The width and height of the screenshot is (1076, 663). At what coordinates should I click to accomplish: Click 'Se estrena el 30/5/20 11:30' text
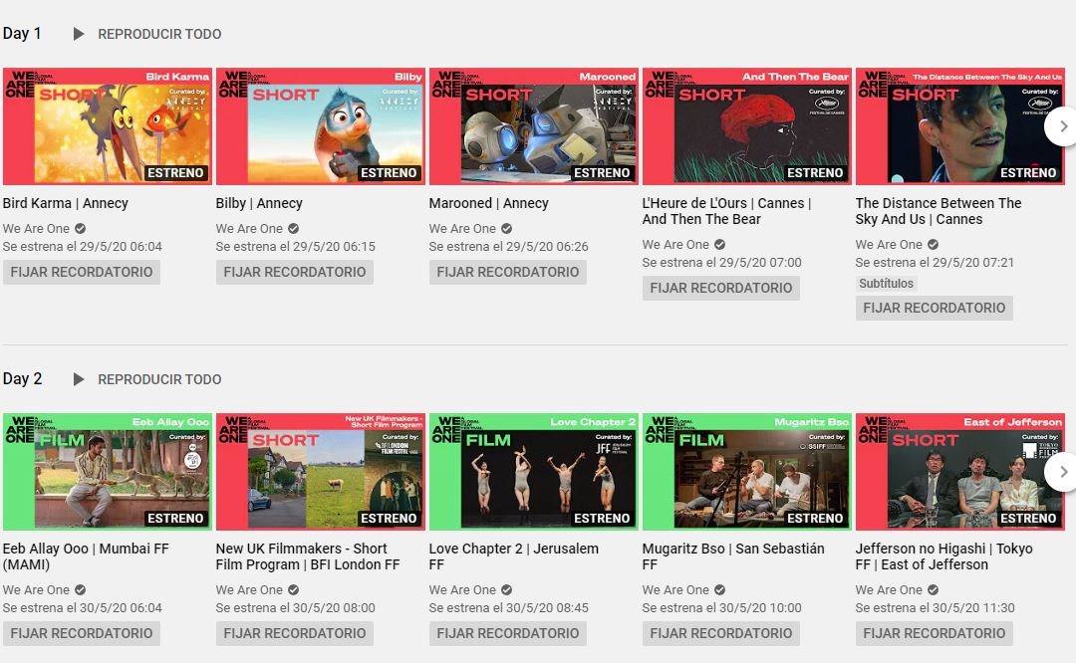[x=935, y=607]
